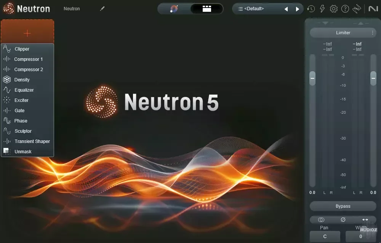Click the Equalizer curve icon
Screen dimensions: 381x243
pos(7,90)
